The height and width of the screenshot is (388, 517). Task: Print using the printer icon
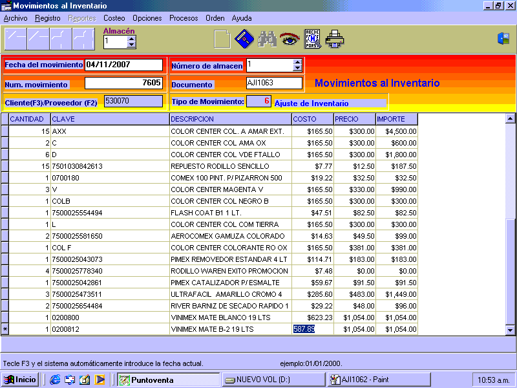335,39
